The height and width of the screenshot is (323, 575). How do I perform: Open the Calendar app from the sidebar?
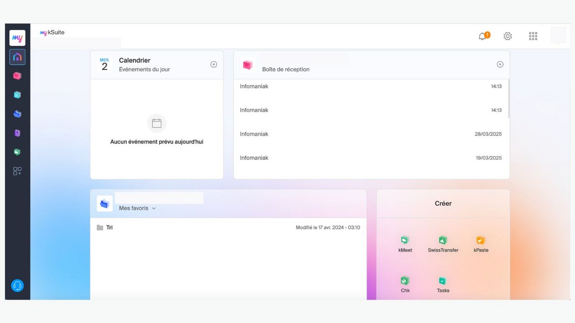(17, 95)
